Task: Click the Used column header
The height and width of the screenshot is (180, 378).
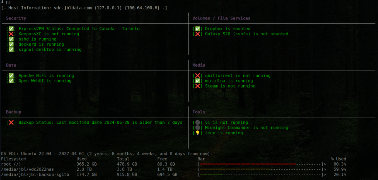Action: pyautogui.click(x=82, y=159)
